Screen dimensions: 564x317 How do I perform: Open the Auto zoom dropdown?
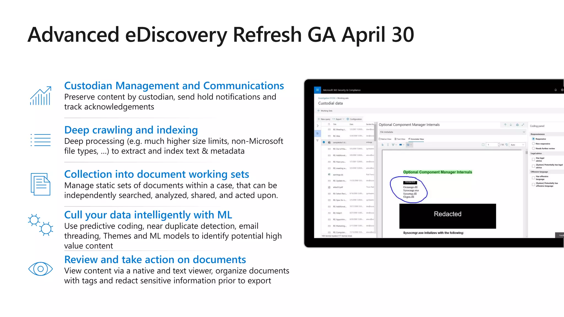(x=517, y=145)
